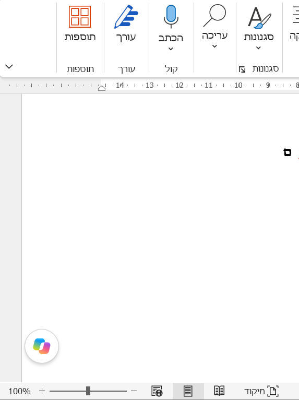The image size is (299, 400).
Task: Switch to Print Layout view
Action: click(x=188, y=391)
